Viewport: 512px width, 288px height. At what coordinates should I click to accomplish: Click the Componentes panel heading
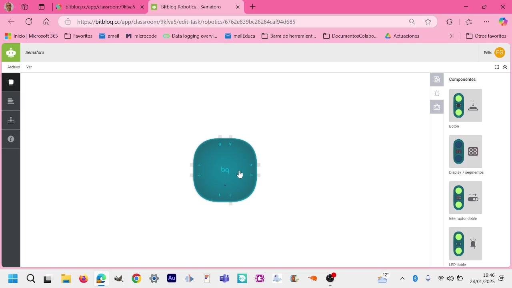pyautogui.click(x=462, y=79)
